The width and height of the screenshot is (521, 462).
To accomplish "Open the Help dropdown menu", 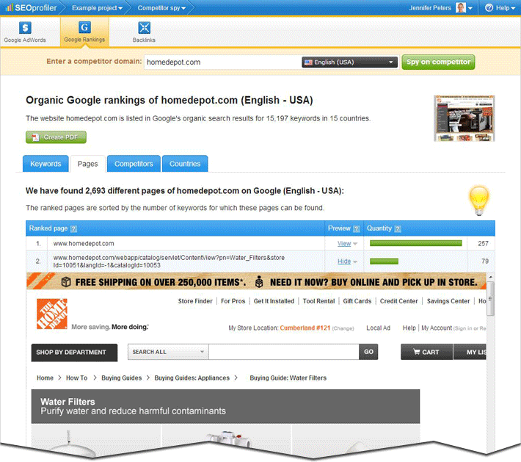I will coord(500,8).
